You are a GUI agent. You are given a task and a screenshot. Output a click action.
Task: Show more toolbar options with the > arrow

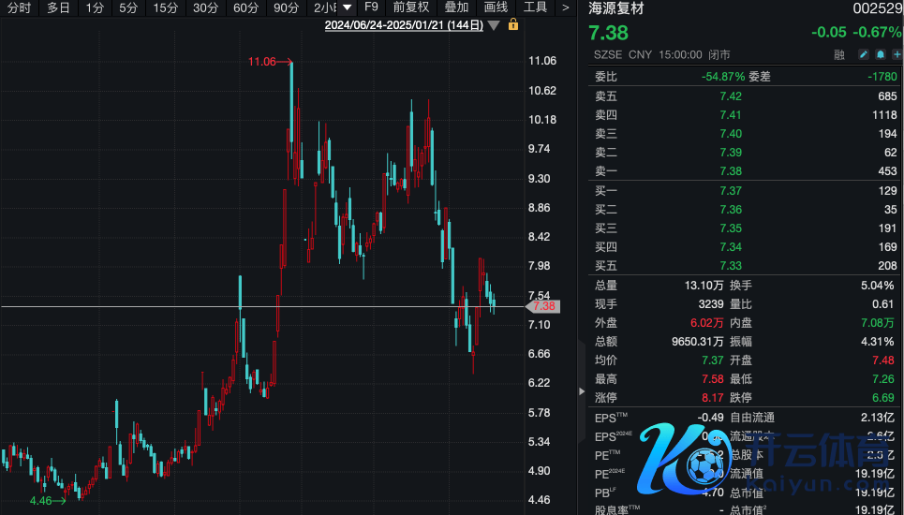tap(565, 7)
